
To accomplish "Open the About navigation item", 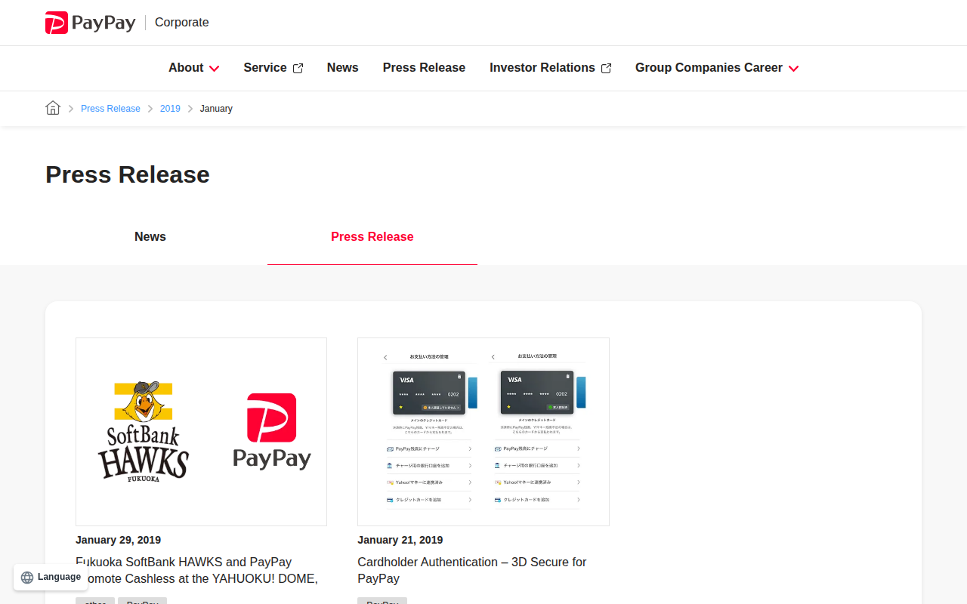I will 186,68.
